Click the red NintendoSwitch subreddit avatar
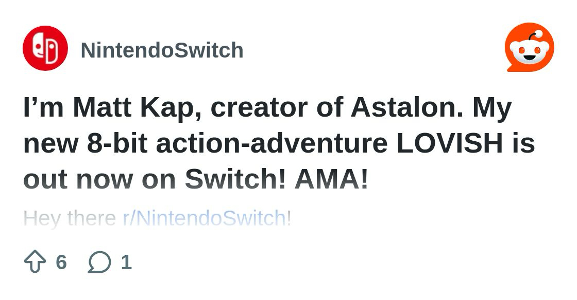The image size is (577, 300). 45,48
